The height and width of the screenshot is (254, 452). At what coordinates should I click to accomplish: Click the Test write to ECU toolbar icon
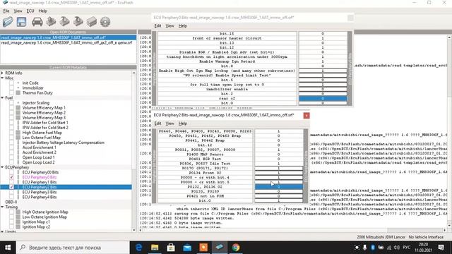(78, 22)
